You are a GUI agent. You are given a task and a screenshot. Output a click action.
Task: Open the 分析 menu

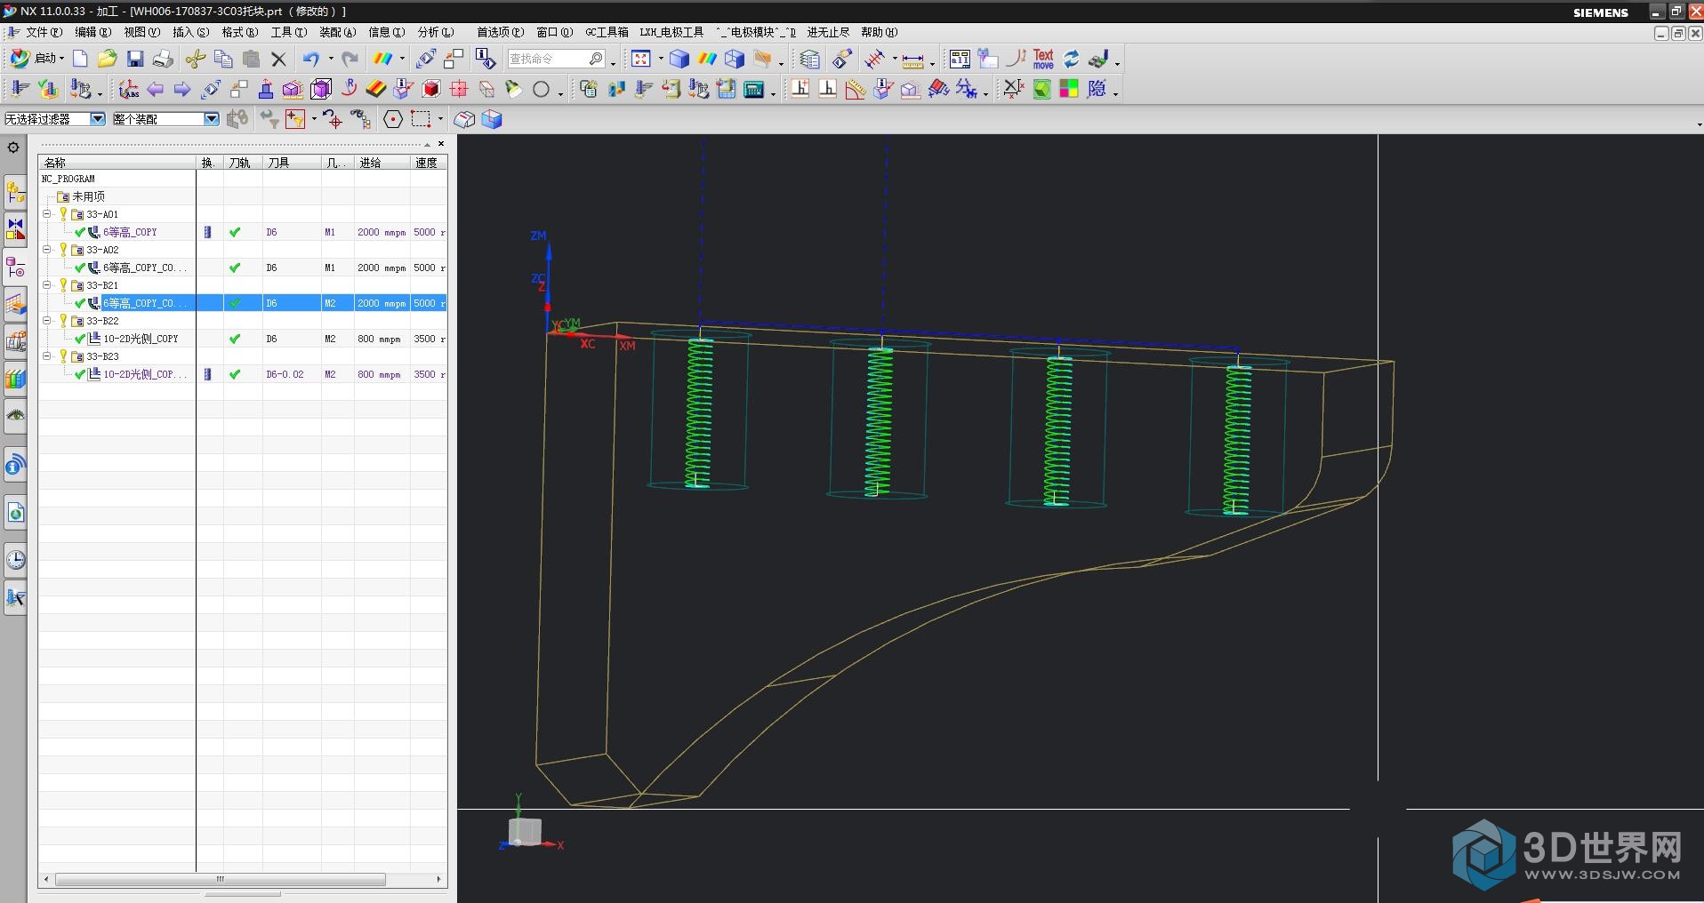click(435, 32)
